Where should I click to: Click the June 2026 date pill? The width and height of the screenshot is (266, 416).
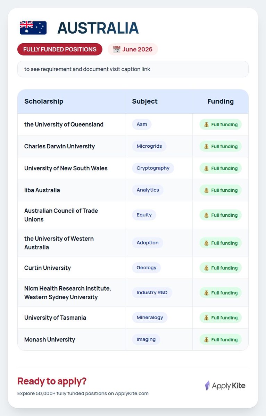pyautogui.click(x=133, y=49)
